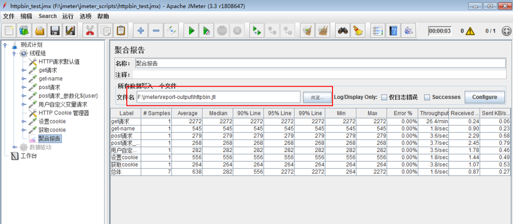Sort table by Average column header
This screenshot has width=513, height=224.
tap(188, 113)
